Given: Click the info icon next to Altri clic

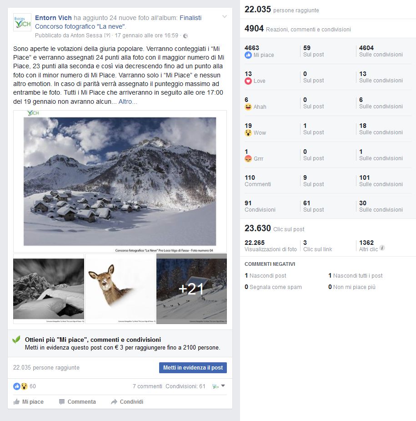Looking at the screenshot, I should [382, 248].
